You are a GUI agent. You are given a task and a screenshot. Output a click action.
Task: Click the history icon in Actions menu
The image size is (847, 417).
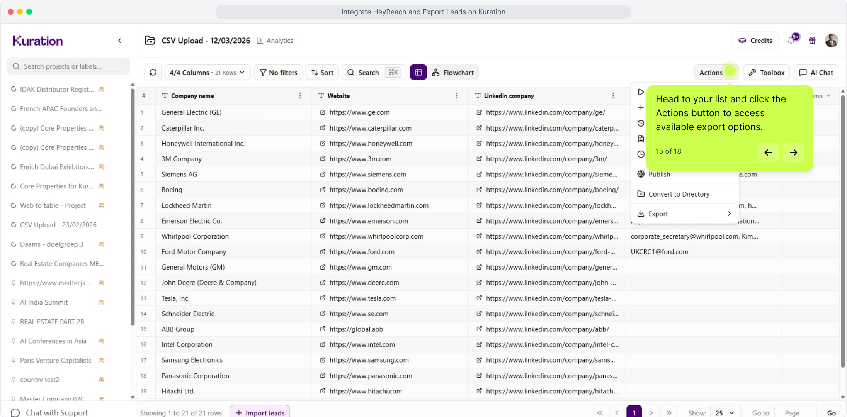(x=641, y=123)
